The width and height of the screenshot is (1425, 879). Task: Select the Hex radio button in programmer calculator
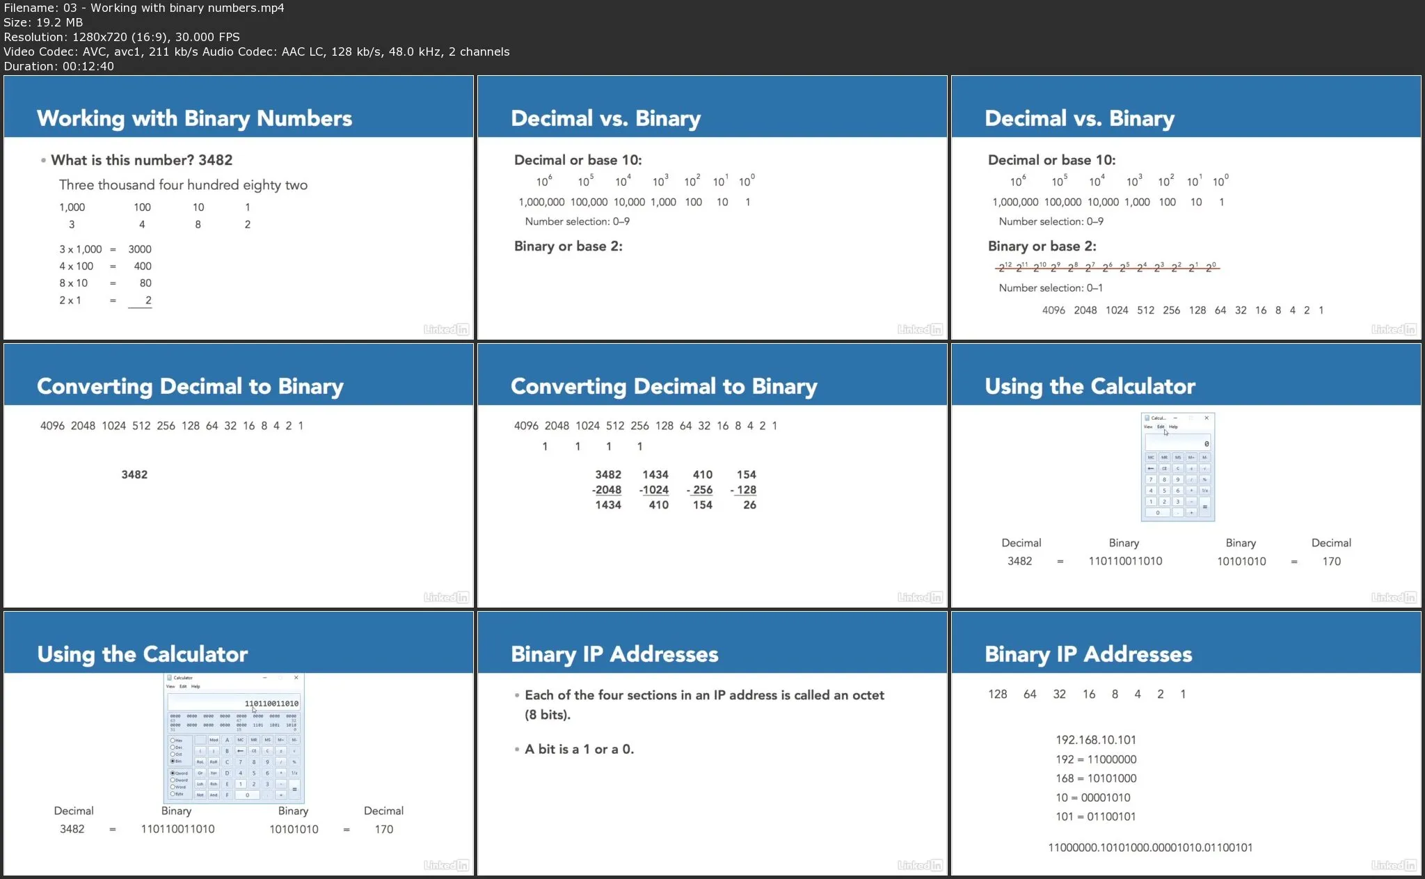coord(173,741)
